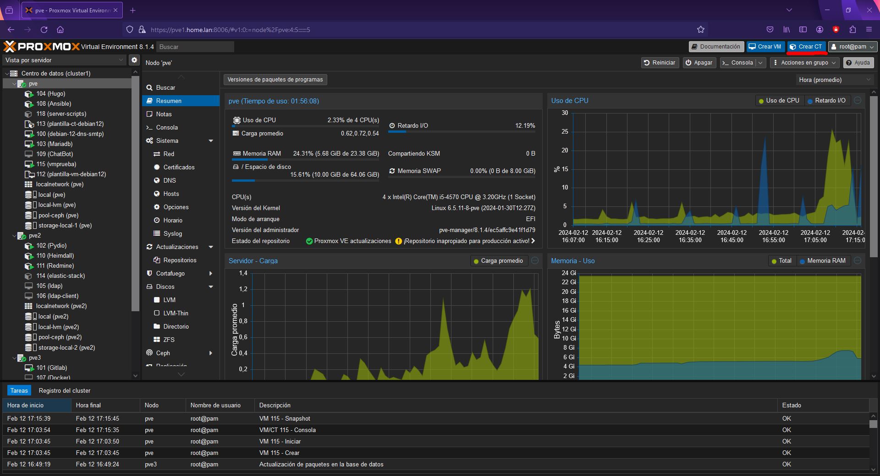The image size is (880, 476).
Task: Switch to Tareas tab
Action: pyautogui.click(x=19, y=390)
